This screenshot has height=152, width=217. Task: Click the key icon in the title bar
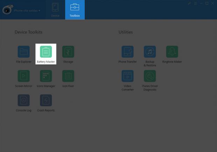pyautogui.click(x=189, y=3)
